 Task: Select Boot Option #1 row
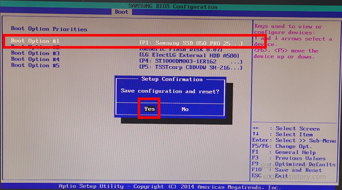click(127, 42)
